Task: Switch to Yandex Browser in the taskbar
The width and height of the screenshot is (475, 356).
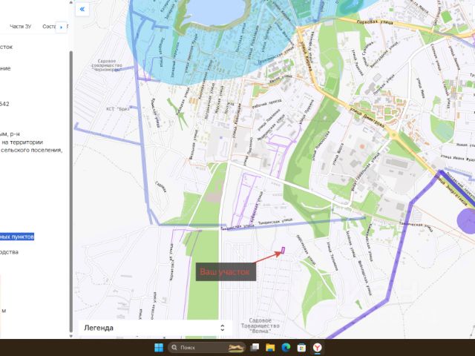Action: (x=317, y=348)
